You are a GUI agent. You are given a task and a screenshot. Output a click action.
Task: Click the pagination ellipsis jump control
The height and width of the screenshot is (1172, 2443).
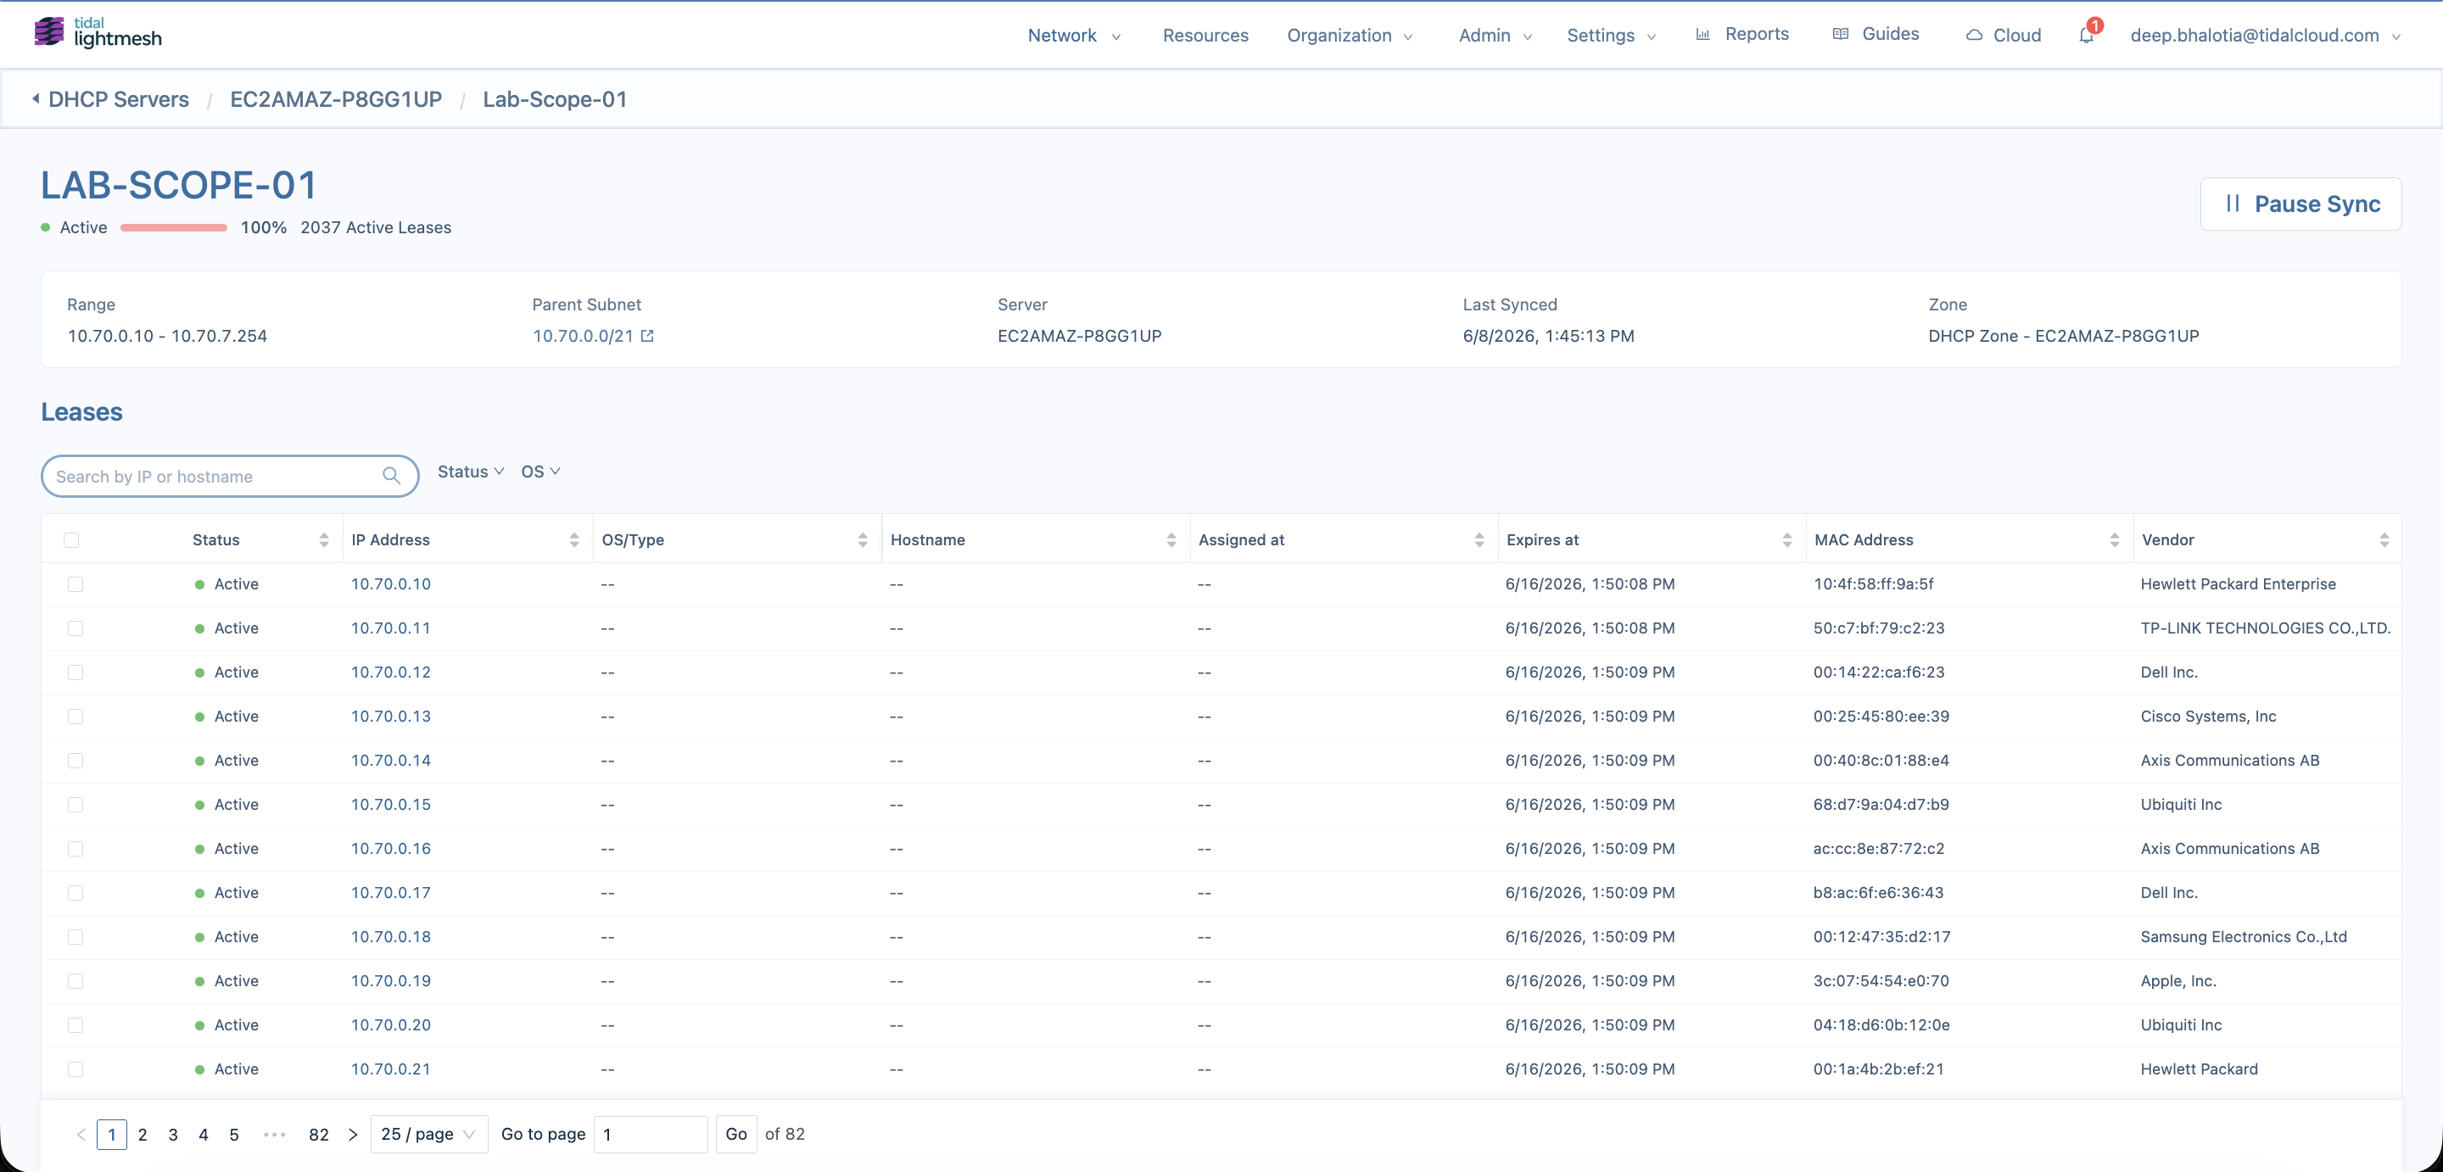pos(274,1134)
